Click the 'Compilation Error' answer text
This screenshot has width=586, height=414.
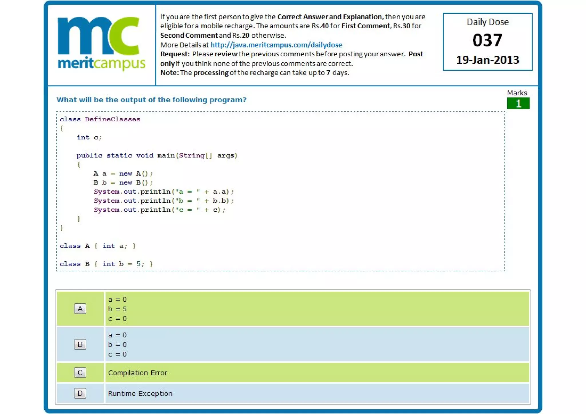click(137, 373)
